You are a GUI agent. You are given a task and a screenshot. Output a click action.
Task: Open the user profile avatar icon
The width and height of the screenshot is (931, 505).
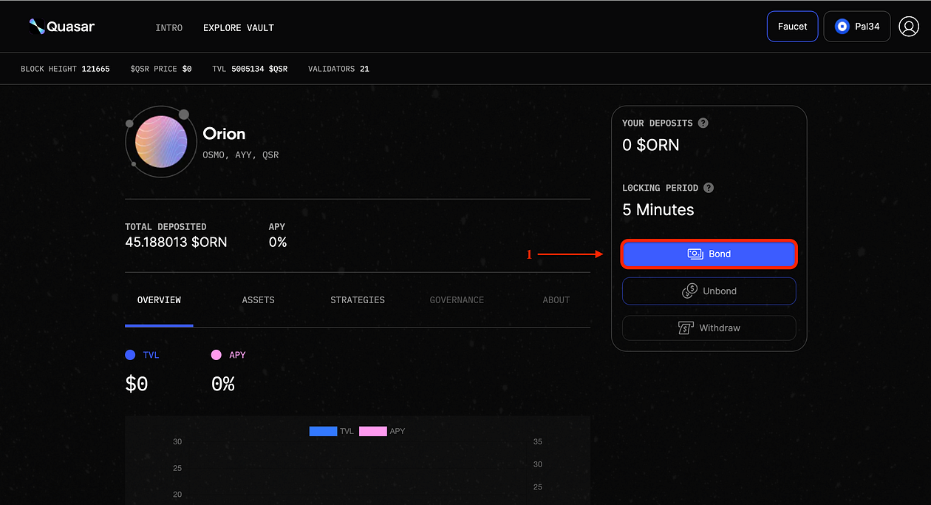point(909,27)
